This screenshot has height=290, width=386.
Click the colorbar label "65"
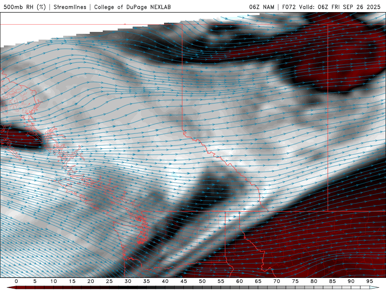point(258,281)
